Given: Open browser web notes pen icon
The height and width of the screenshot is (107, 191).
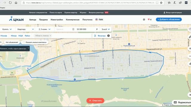Looking at the screenshot, I should coord(175,3).
